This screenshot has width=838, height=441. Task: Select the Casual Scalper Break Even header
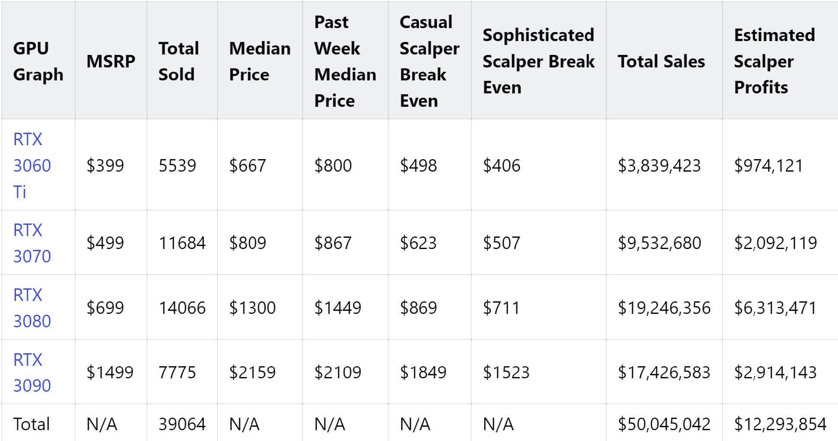point(429,61)
